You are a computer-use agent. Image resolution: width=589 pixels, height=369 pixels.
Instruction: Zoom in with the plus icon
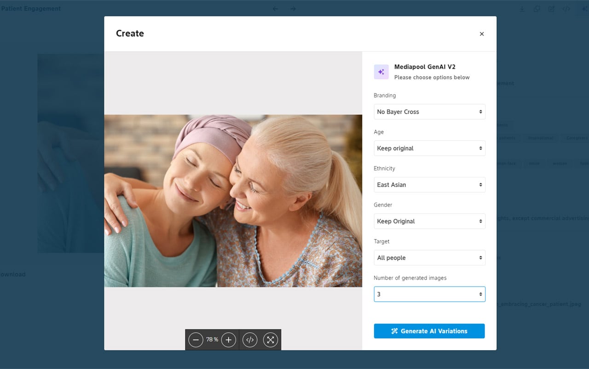229,340
